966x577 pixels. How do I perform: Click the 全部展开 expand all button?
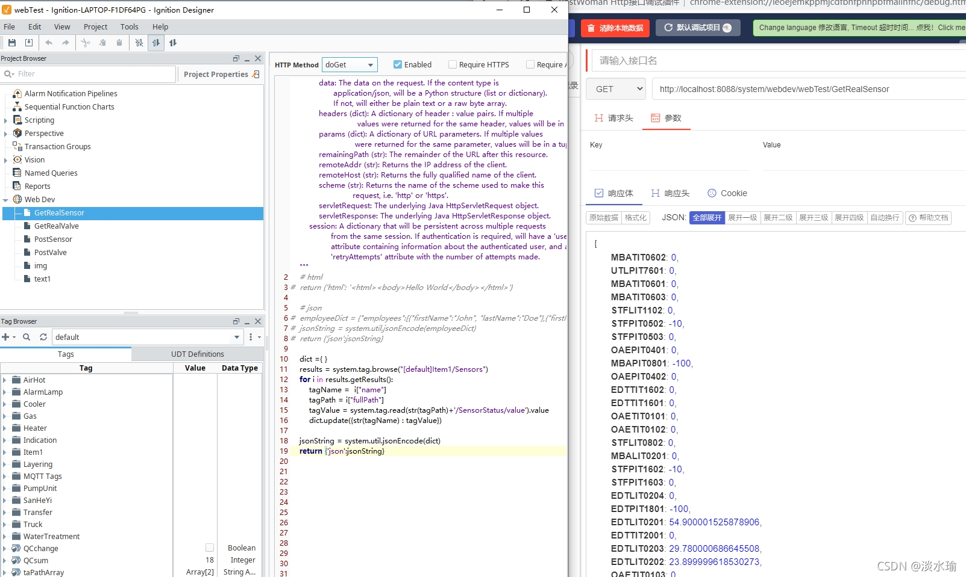point(707,218)
